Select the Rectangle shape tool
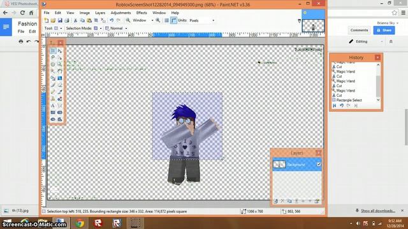 (53, 113)
